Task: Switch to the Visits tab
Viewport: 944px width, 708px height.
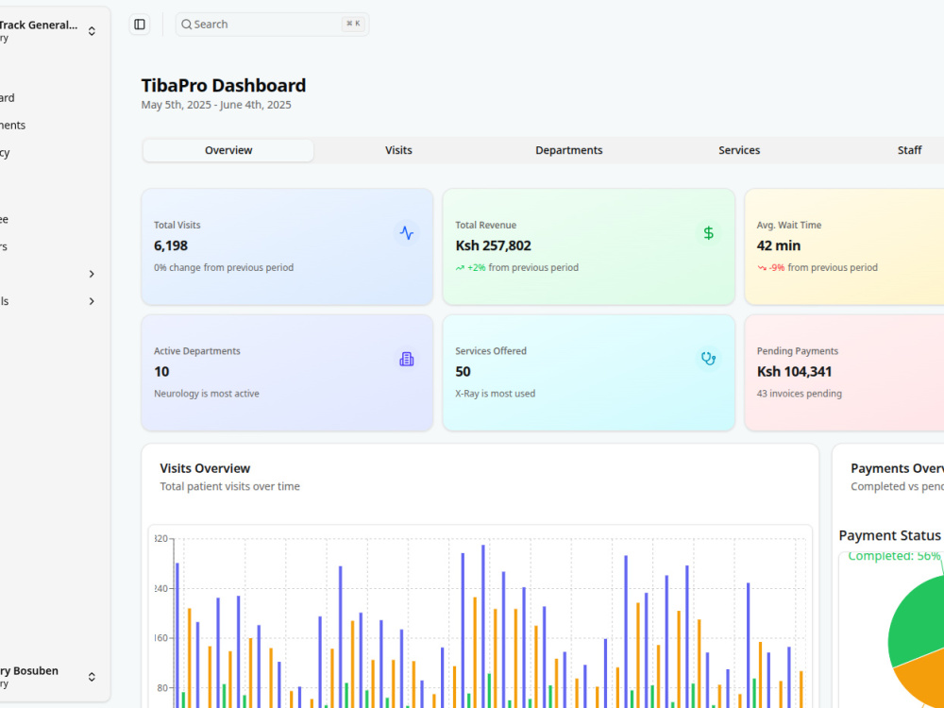Action: point(398,150)
